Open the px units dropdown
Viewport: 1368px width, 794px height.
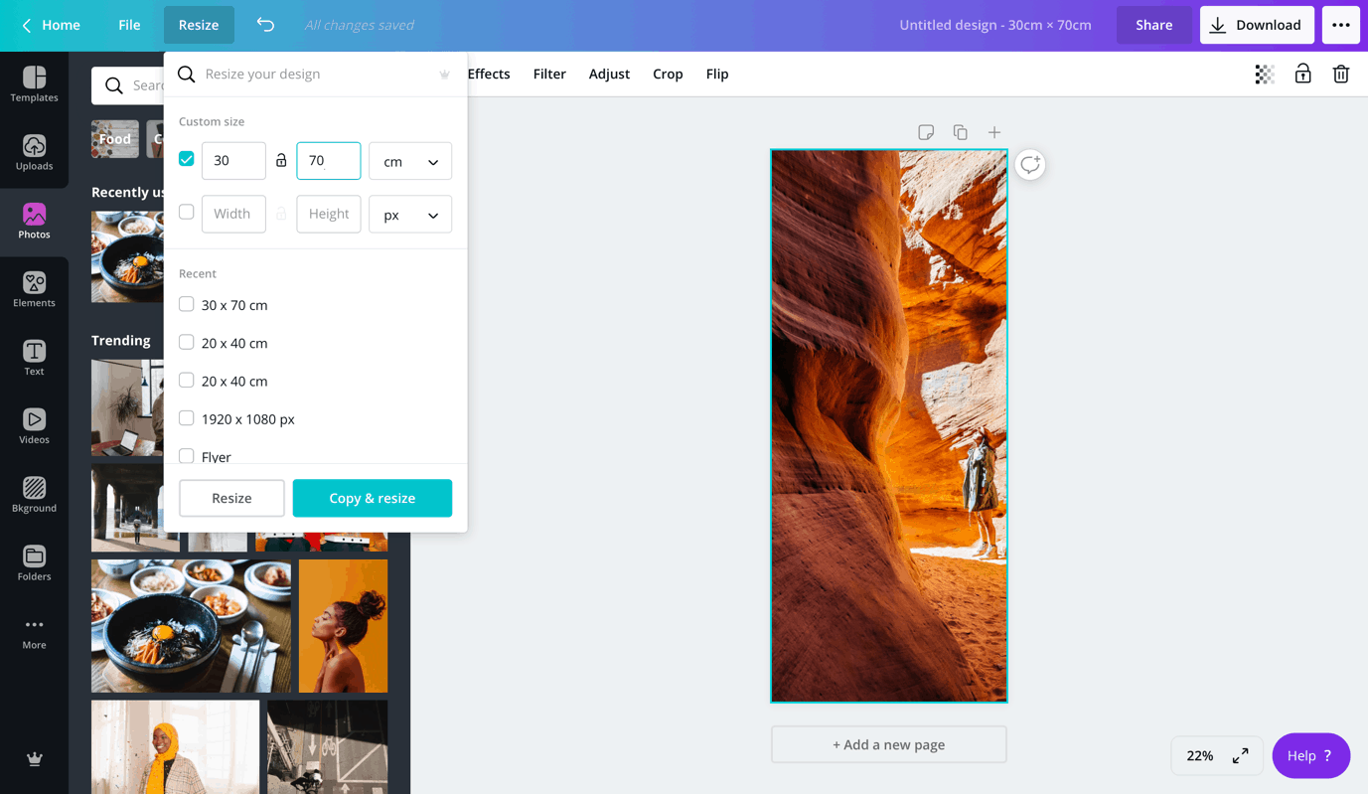[x=409, y=214]
